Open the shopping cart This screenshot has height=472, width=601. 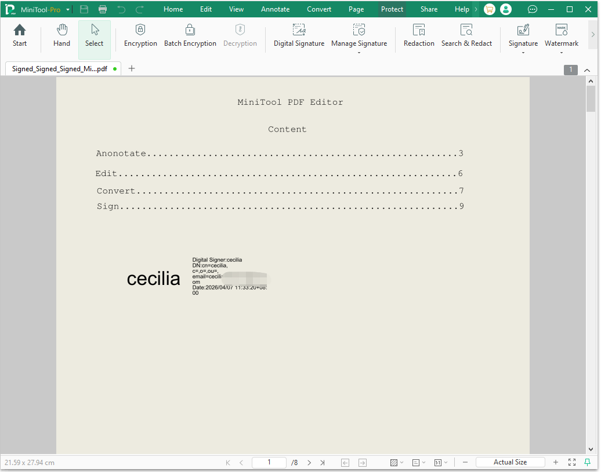coord(489,9)
